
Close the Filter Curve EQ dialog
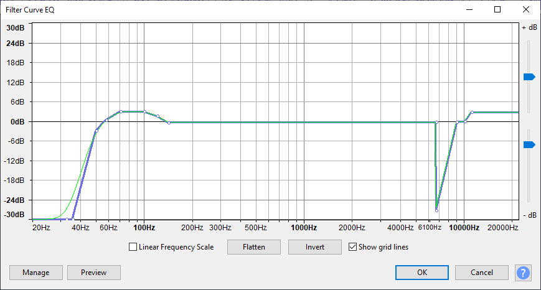click(526, 10)
